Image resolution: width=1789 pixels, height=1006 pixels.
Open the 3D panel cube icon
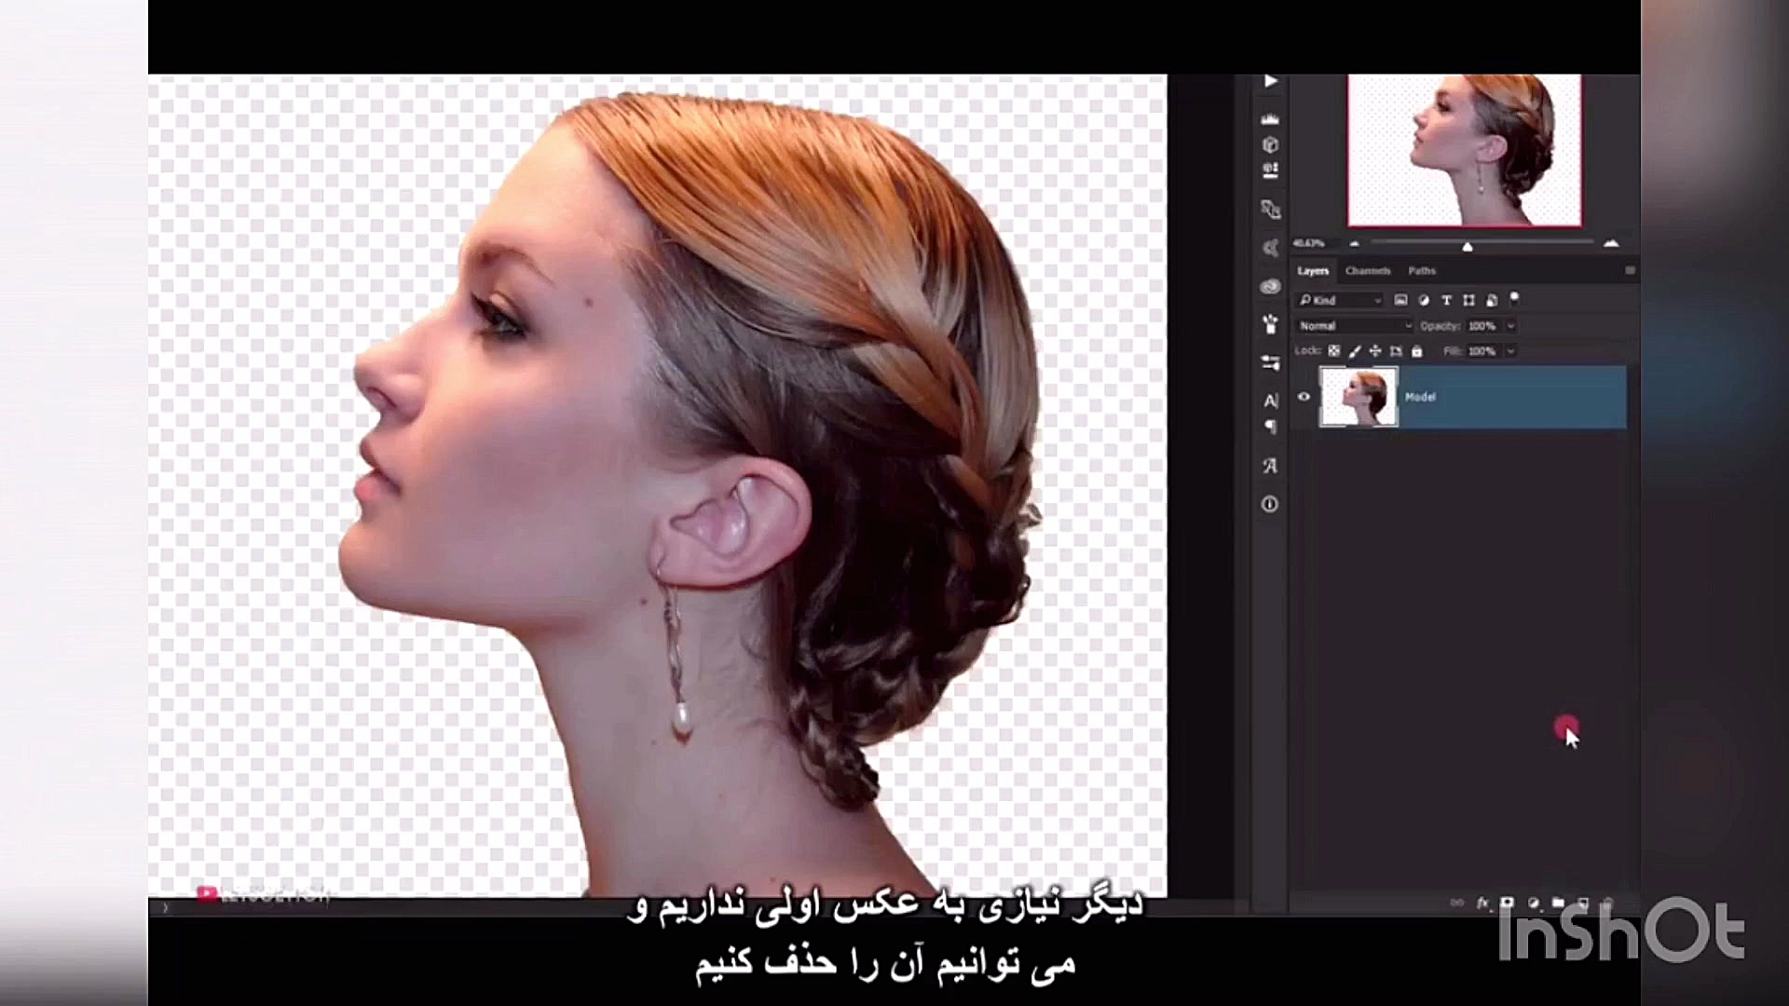(x=1269, y=145)
